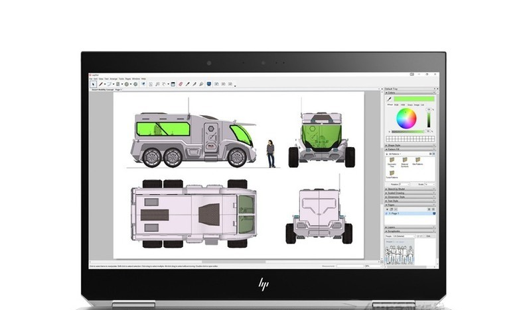This screenshot has width=531, height=310.
Task: Expand the Shape Style panel
Action: 410,145
